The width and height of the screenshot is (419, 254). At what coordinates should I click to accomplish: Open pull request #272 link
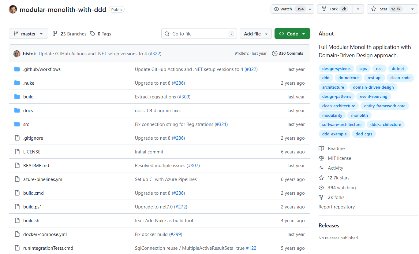click(181, 207)
